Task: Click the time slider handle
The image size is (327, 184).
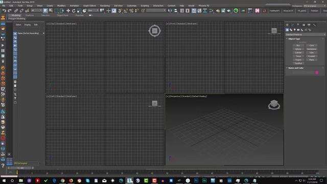Action: point(20,168)
